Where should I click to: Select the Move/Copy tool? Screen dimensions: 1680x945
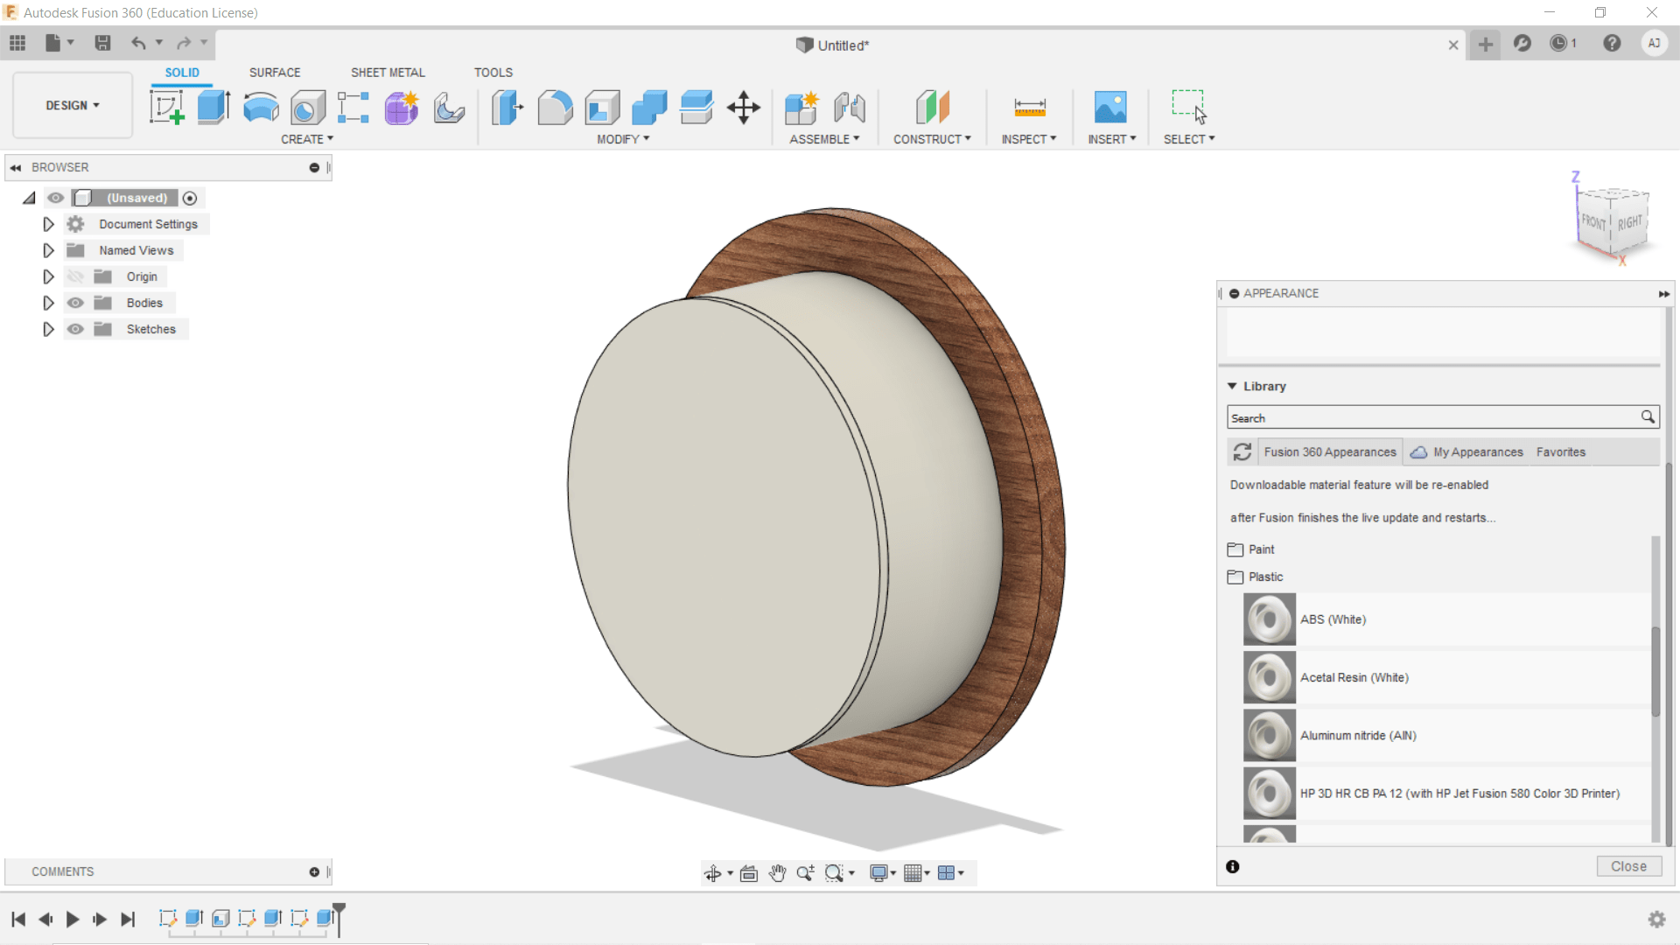click(744, 108)
